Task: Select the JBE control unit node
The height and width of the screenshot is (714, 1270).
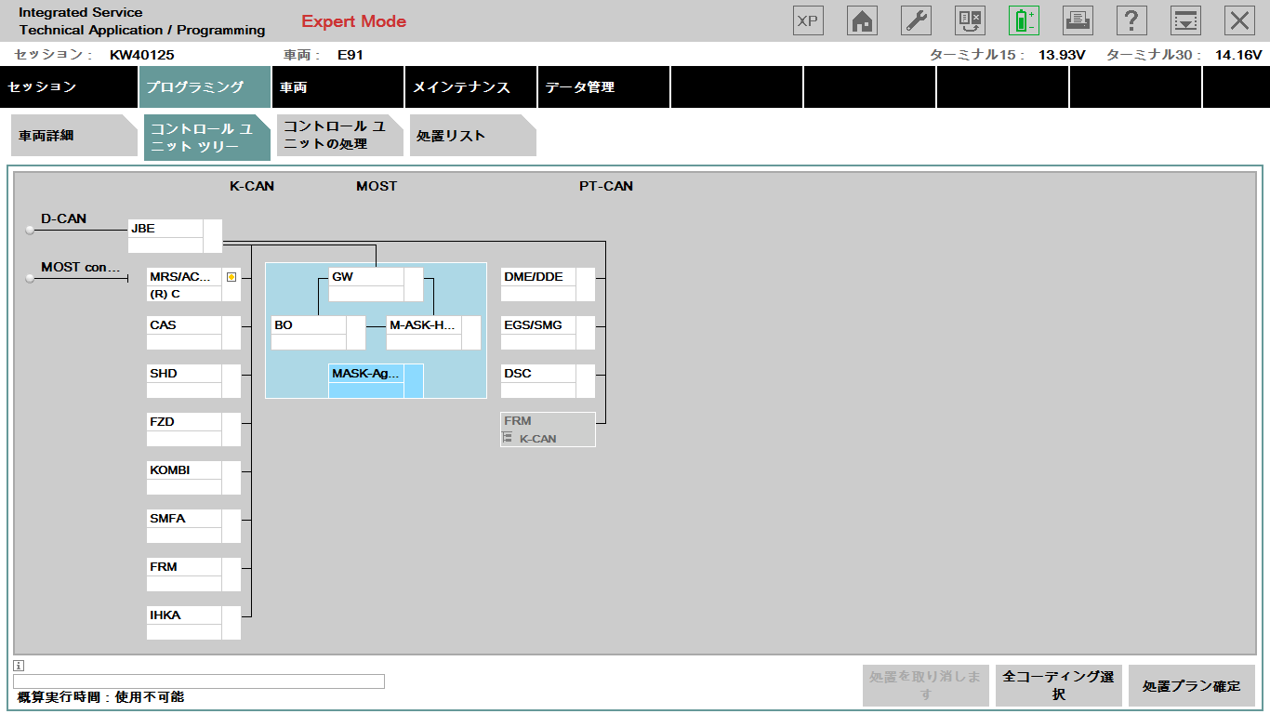Action: click(165, 229)
